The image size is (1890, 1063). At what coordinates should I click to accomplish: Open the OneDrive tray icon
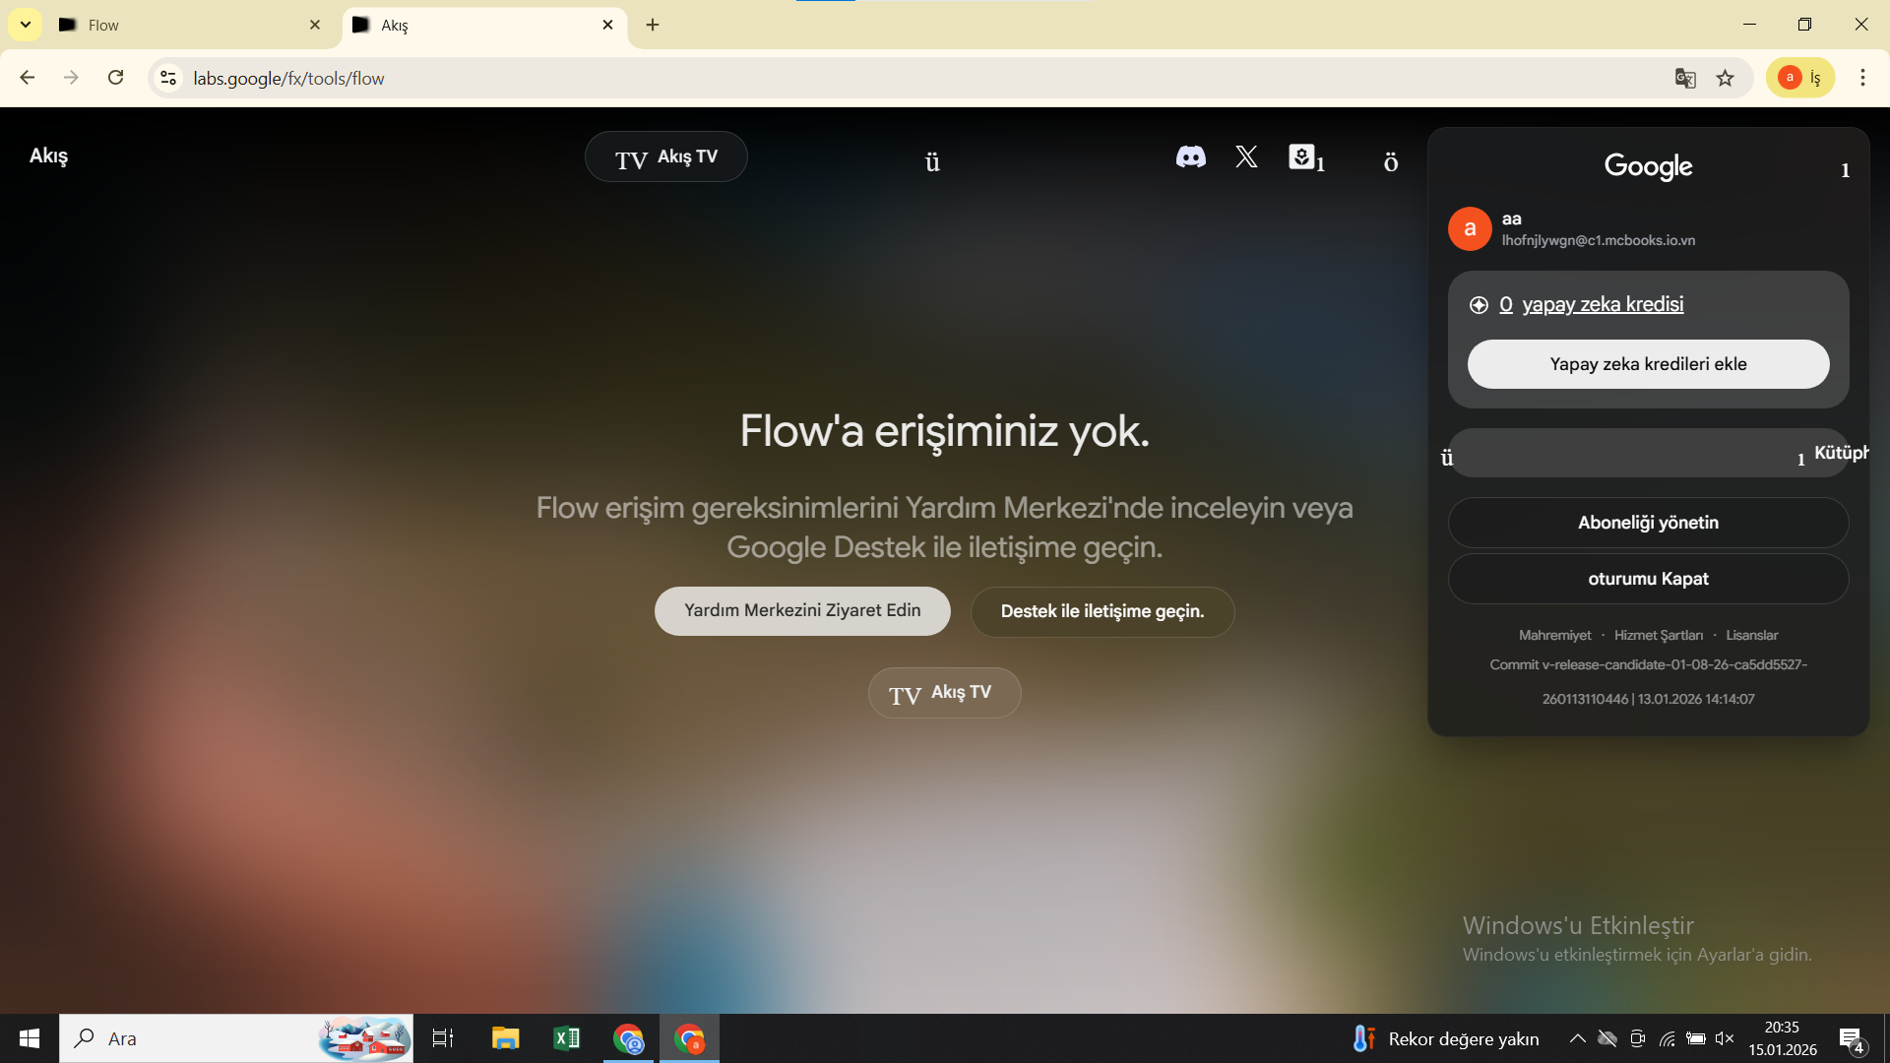(1607, 1038)
